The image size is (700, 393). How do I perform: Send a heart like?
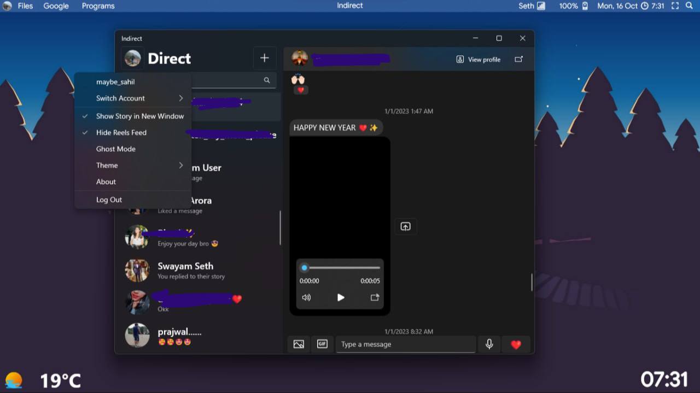(x=516, y=344)
